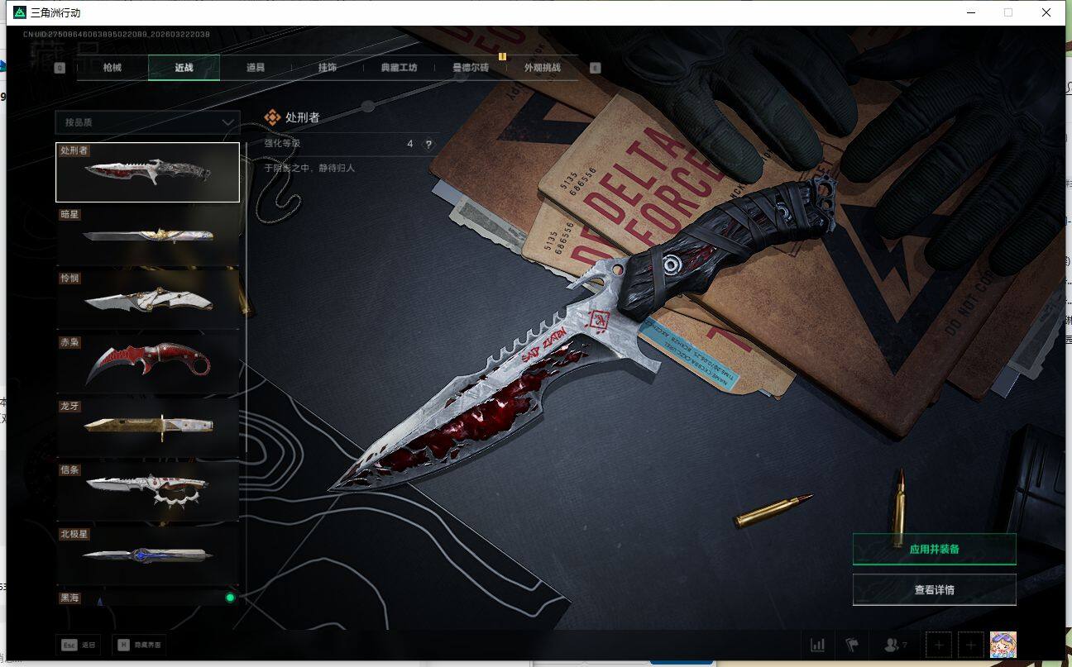Click the Q previous-tab key icon
The width and height of the screenshot is (1072, 667).
click(60, 68)
